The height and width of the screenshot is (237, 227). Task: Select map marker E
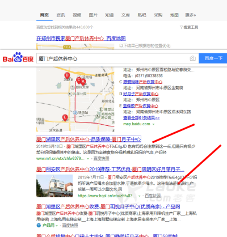point(65,118)
